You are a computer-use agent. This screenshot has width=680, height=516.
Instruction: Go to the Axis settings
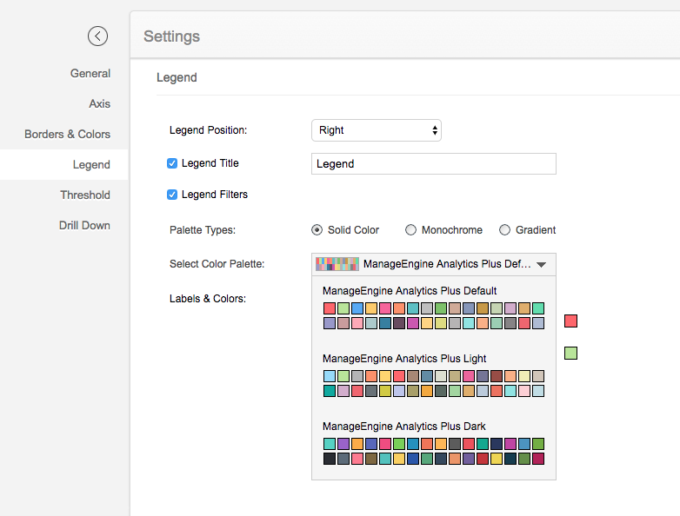tap(99, 104)
